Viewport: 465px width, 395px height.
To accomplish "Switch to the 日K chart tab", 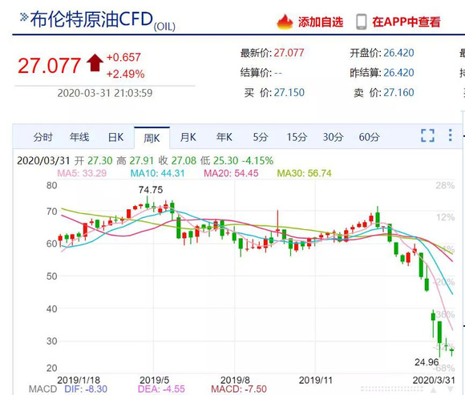I will [x=115, y=137].
